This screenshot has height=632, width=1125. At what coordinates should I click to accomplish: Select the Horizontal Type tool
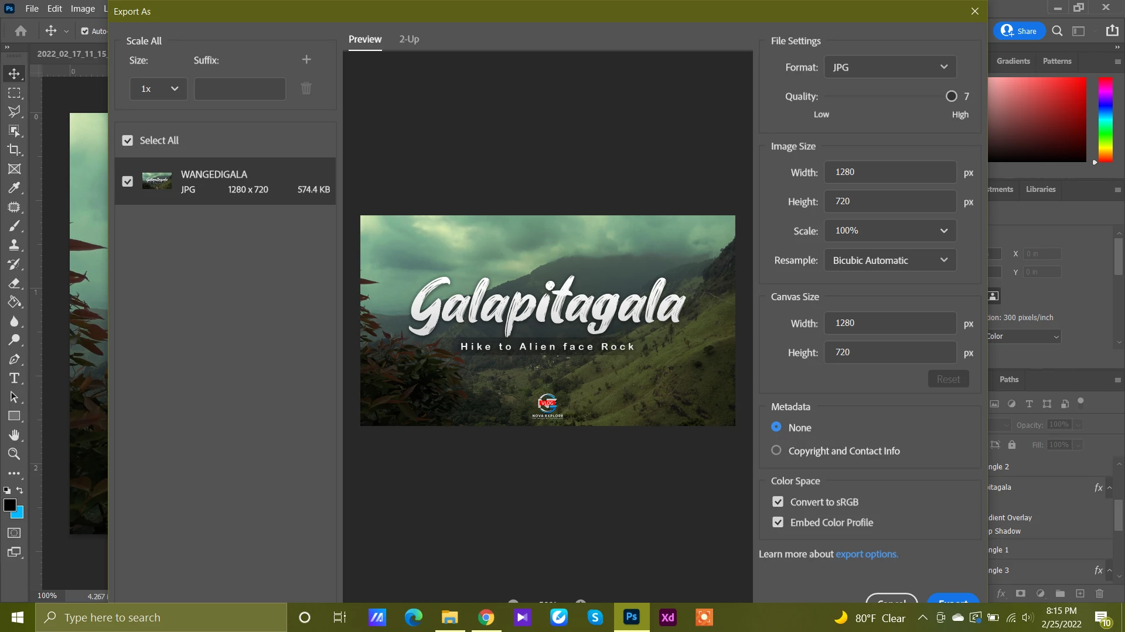[14, 378]
